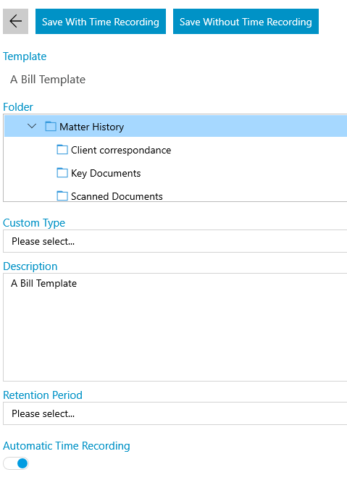Viewport: 347px width, 480px height.
Task: Click the Key Documents folder icon
Action: coord(62,173)
